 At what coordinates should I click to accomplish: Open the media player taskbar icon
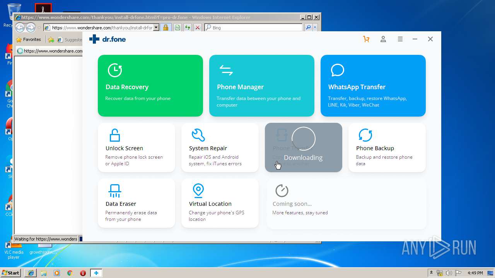coord(57,273)
